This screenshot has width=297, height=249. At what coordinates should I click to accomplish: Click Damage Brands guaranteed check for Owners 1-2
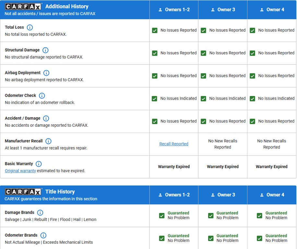pos(162,216)
